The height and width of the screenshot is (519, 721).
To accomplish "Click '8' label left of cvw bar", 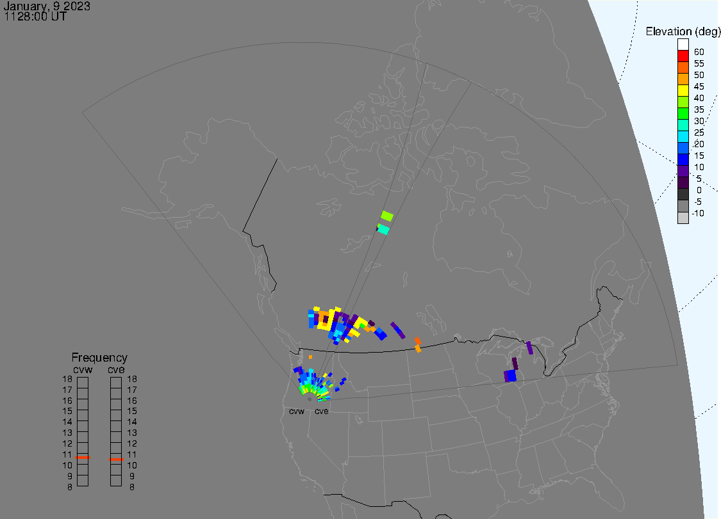I will (x=70, y=487).
